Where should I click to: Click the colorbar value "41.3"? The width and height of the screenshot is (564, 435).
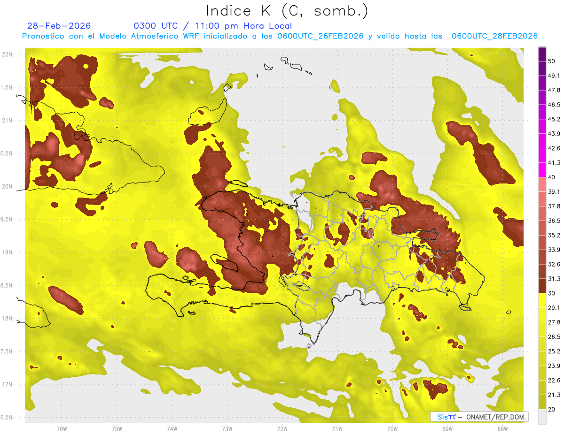pos(555,163)
